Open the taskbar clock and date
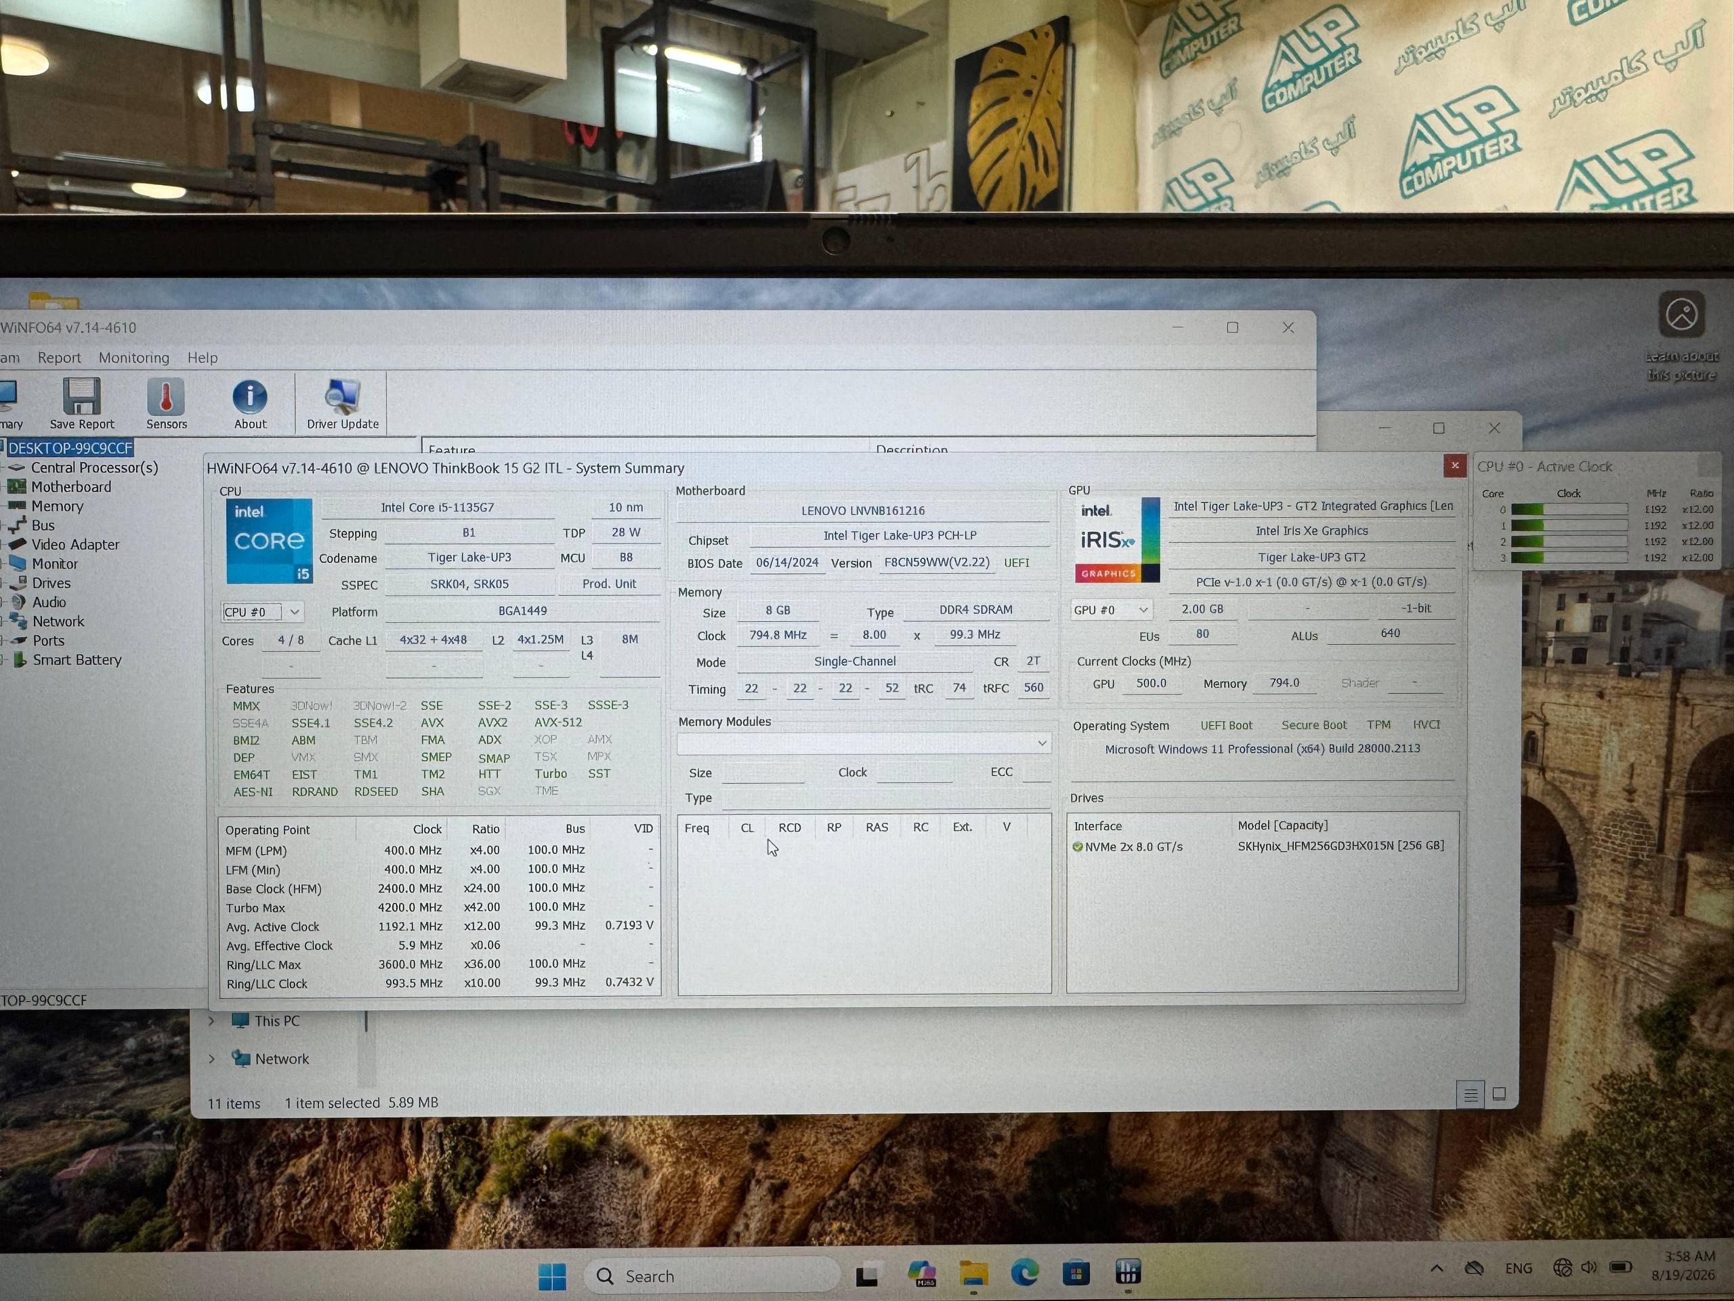 (1683, 1266)
